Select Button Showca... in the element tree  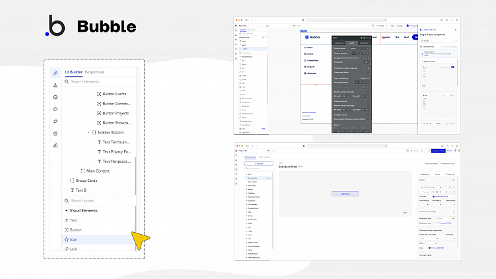click(x=114, y=123)
